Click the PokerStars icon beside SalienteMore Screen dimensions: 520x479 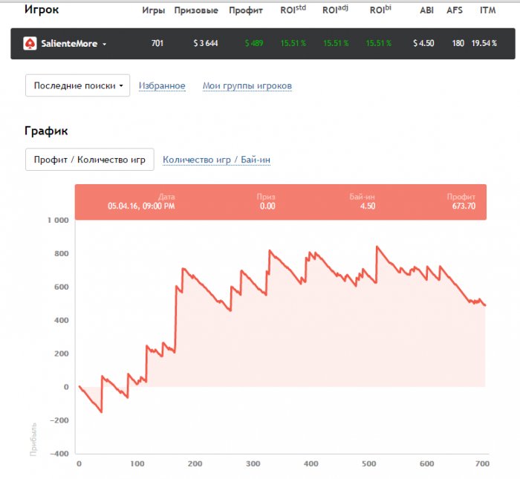coord(30,44)
